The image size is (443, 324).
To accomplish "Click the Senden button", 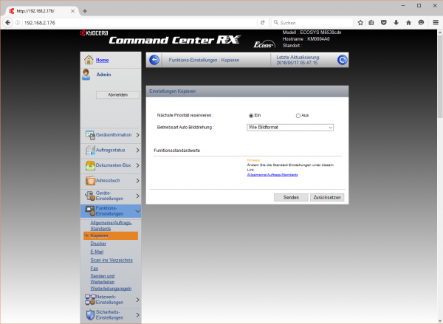I will pyautogui.click(x=290, y=198).
